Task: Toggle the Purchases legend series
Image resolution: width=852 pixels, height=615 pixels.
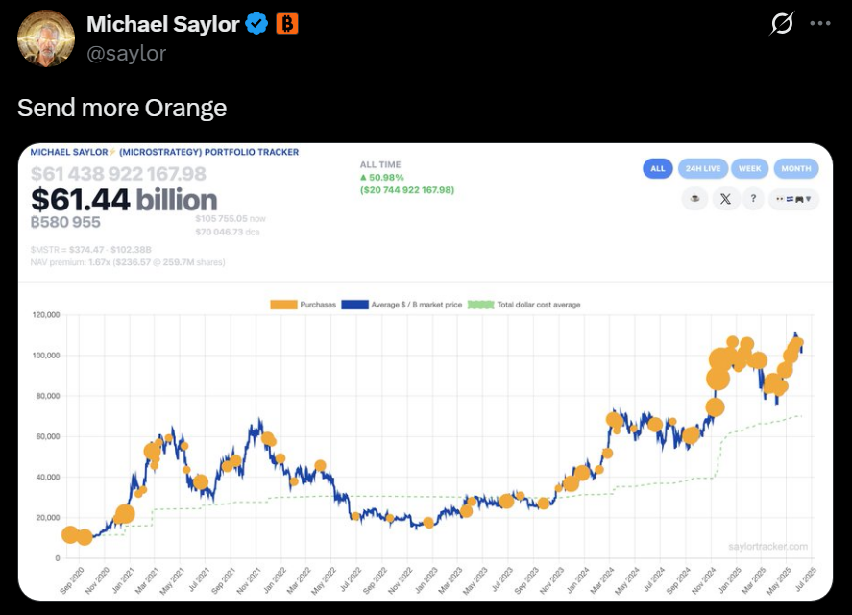Action: tap(303, 305)
